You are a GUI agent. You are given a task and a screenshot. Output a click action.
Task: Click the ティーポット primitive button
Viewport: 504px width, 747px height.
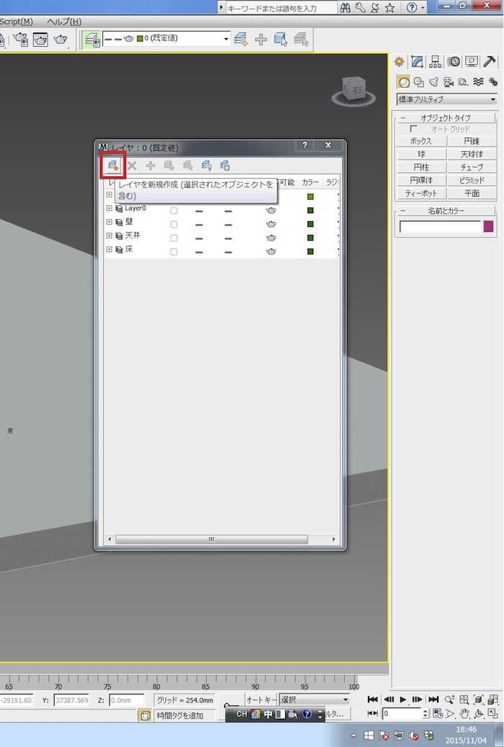(421, 193)
